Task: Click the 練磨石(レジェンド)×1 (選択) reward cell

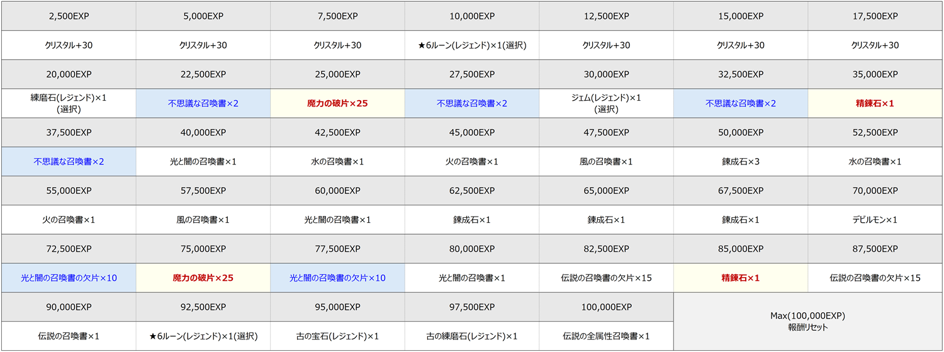Action: pyautogui.click(x=69, y=103)
